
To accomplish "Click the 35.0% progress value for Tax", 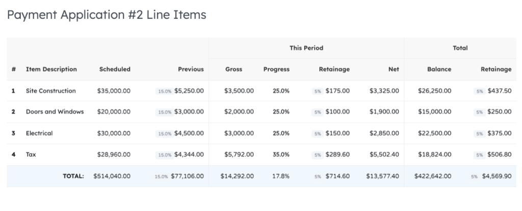I will (x=281, y=154).
